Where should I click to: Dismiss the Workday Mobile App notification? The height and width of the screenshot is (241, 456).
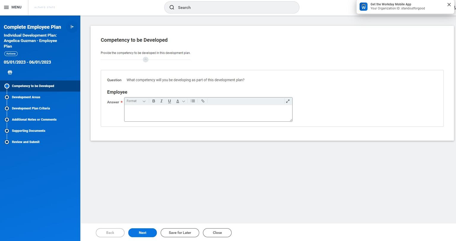pyautogui.click(x=449, y=4)
